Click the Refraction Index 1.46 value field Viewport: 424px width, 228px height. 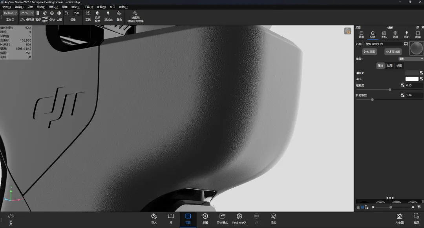[414, 95]
